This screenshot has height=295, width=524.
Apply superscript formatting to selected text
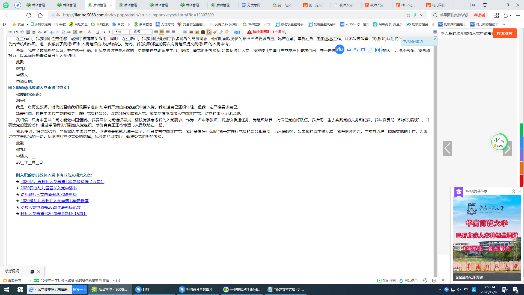click(45, 32)
